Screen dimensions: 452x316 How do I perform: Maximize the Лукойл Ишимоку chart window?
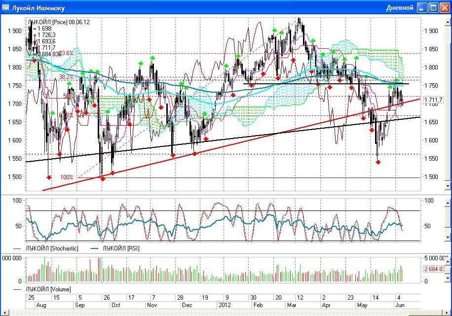coord(433,8)
